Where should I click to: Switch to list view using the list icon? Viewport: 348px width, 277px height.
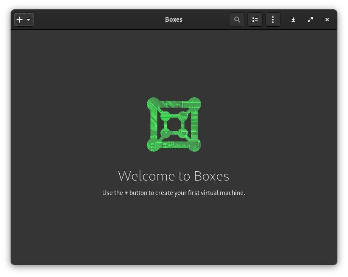point(255,20)
